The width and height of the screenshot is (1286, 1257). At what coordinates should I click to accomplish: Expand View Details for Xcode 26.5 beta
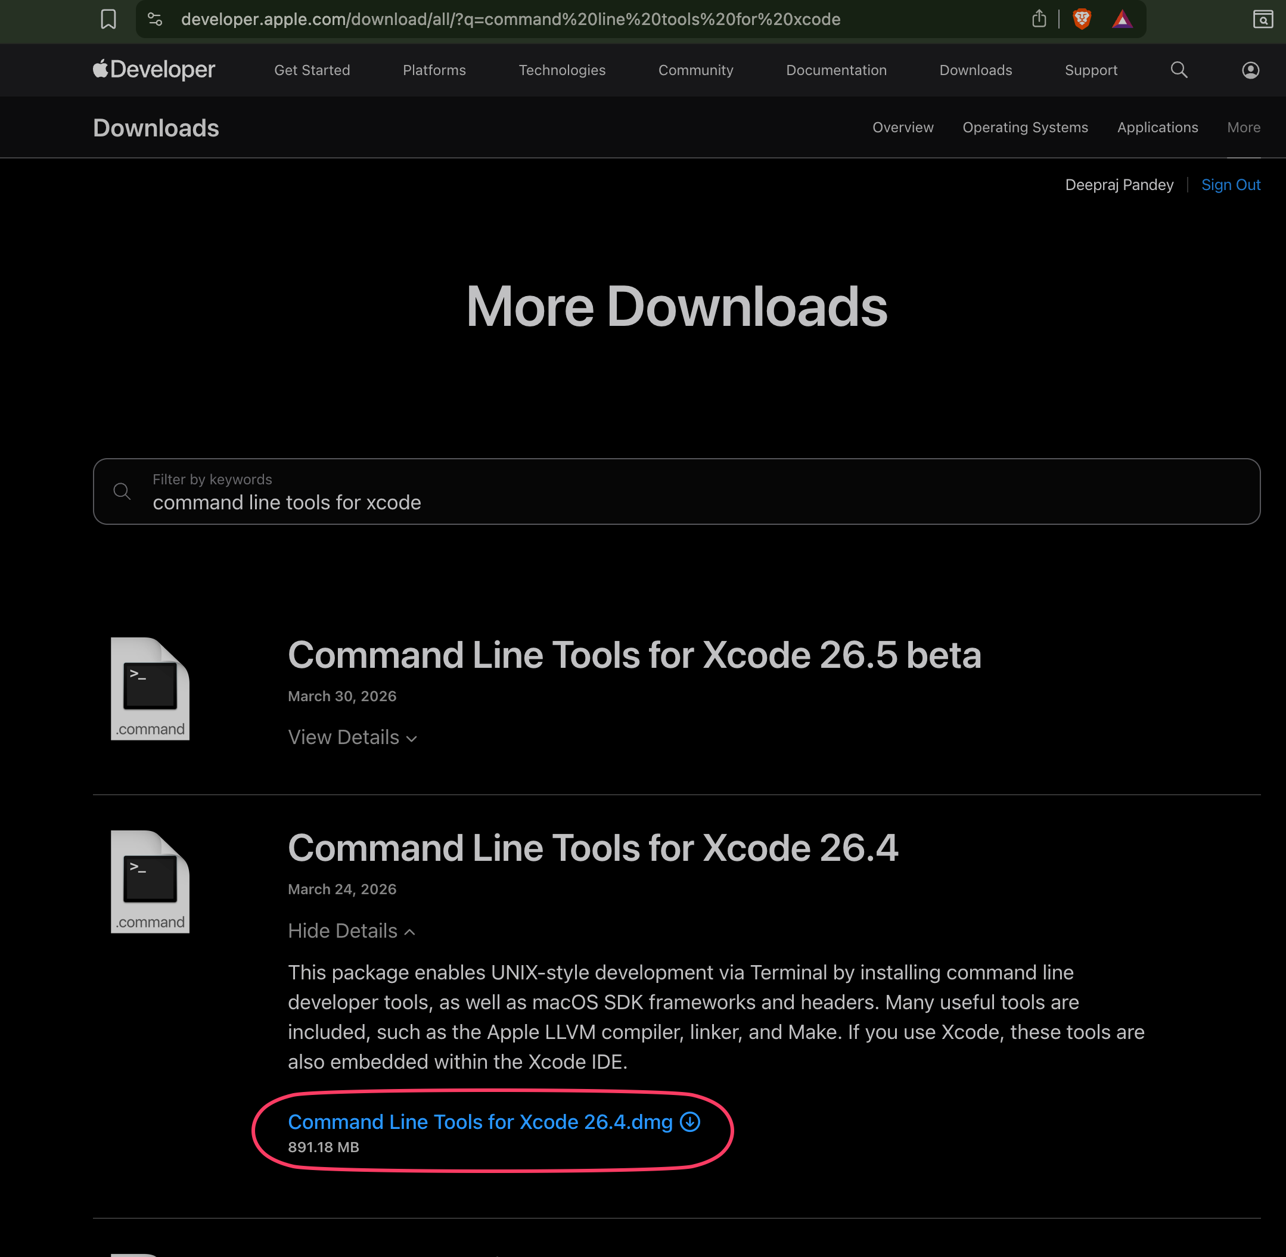(353, 738)
